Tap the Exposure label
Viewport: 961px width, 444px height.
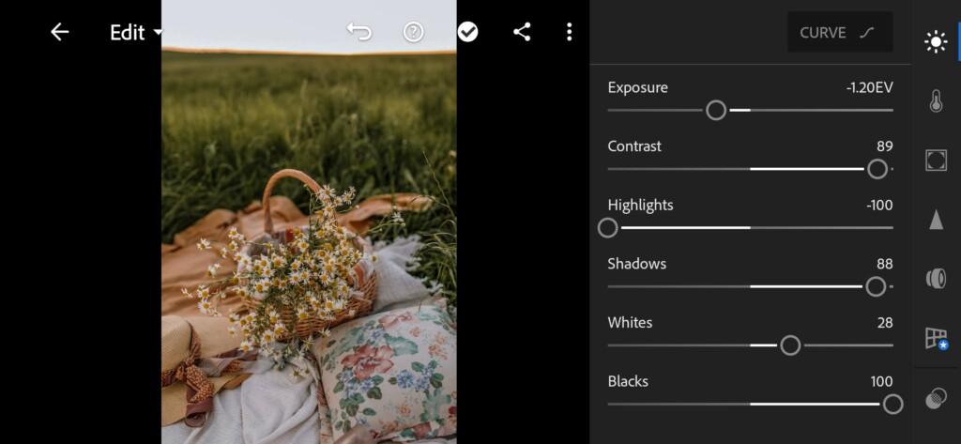[637, 87]
